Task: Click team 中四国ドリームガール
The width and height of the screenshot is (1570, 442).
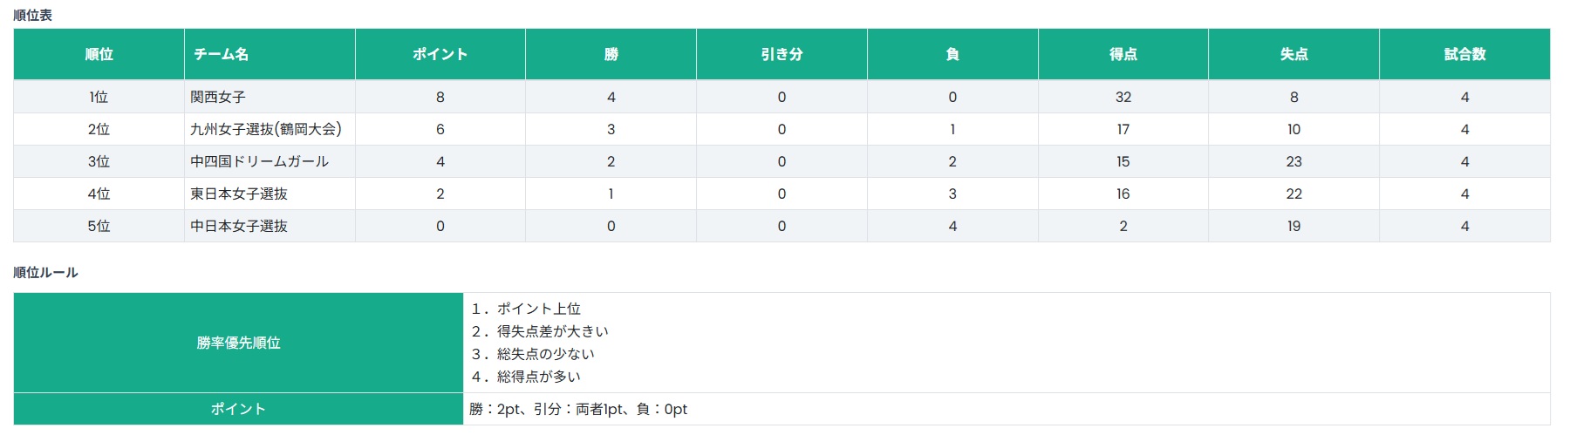Action: pos(260,161)
